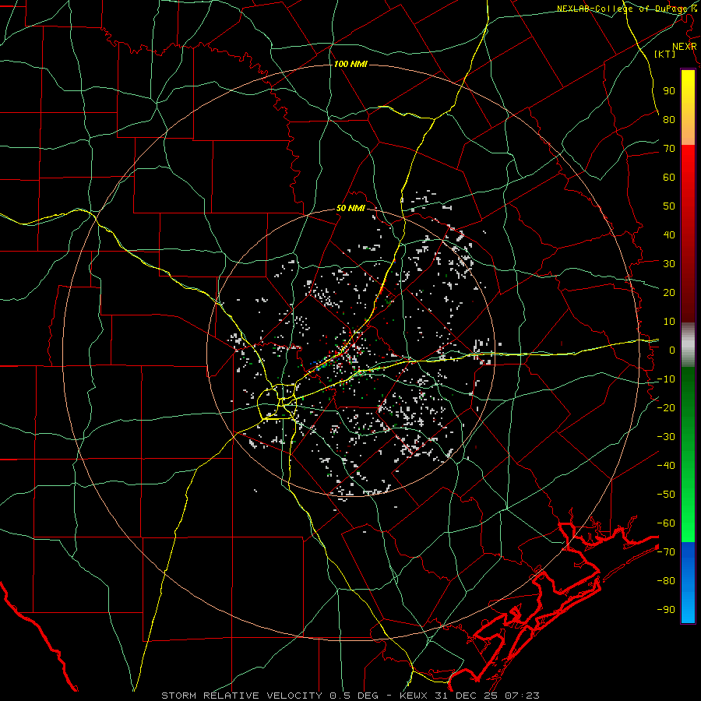Click the '07:23' timestamp in footer
The image size is (701, 701).
pos(520,696)
